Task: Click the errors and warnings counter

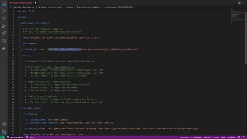Action: click(30, 137)
